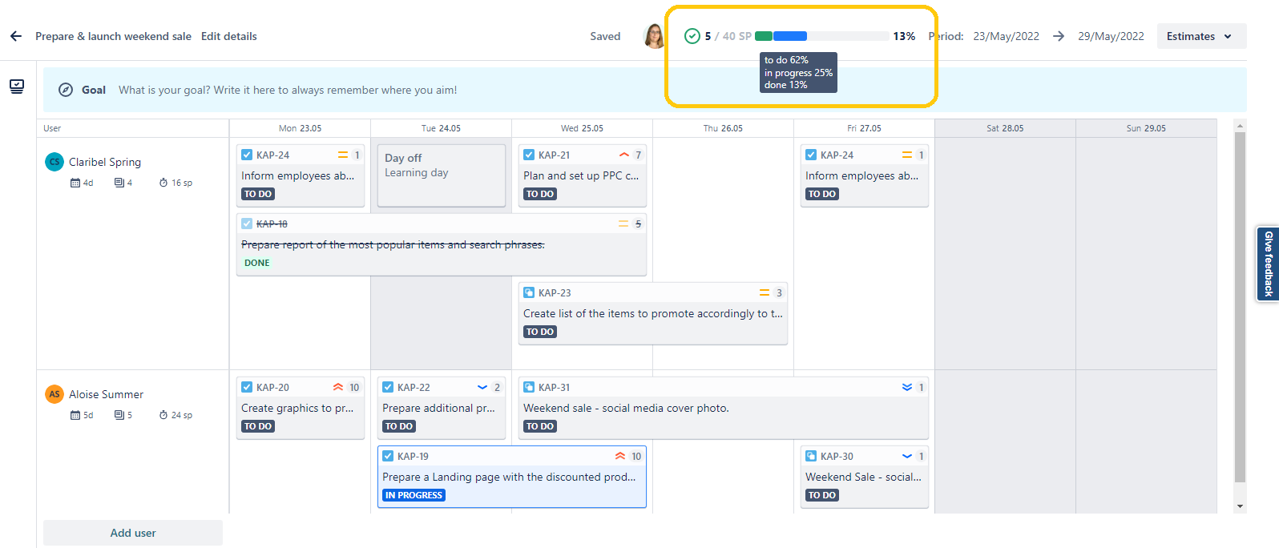Click the subtask type icon on KAP-31

coord(529,387)
